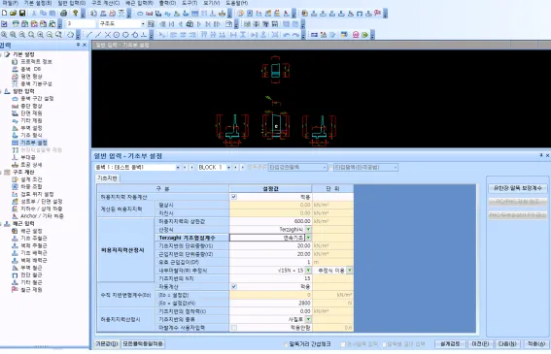Open the √15N + 15 formula dropdown
The image size is (551, 354).
[308, 271]
